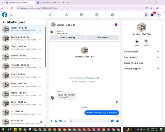Viewport: 165px width, 132px height.
Task: Click Skeeter's profile picture in right panel
Action: pyautogui.click(x=142, y=27)
